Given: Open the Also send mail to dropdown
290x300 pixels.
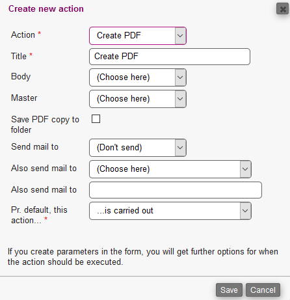Looking at the screenshot, I should [x=170, y=169].
